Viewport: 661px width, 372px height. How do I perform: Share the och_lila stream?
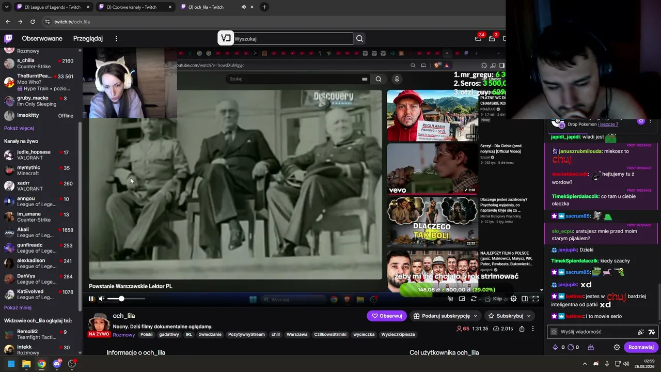(522, 329)
